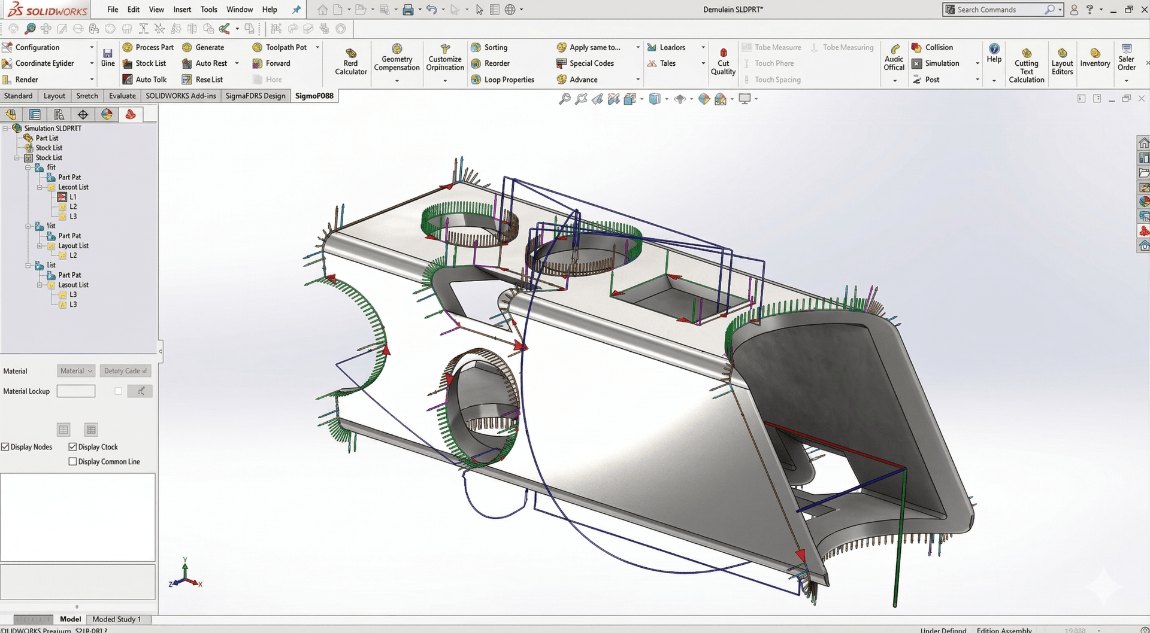Click the Collision check tool
This screenshot has height=633, width=1150.
pos(932,47)
